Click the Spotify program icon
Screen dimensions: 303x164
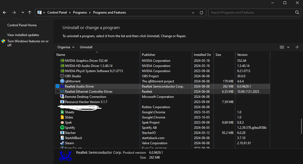pyautogui.click(x=62, y=128)
